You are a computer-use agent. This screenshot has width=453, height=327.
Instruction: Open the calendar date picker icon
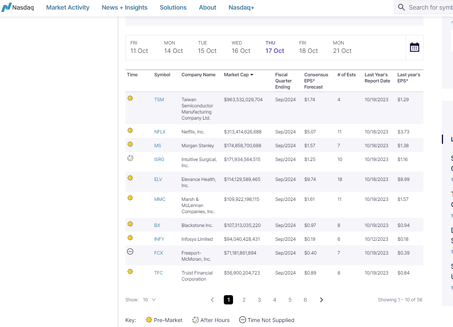[x=414, y=48]
